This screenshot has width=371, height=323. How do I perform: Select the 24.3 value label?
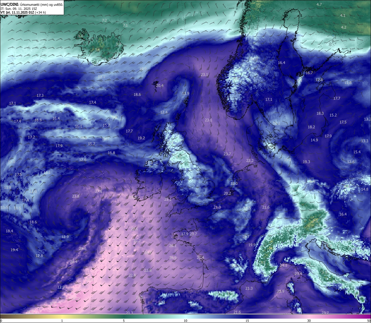coord(283,265)
